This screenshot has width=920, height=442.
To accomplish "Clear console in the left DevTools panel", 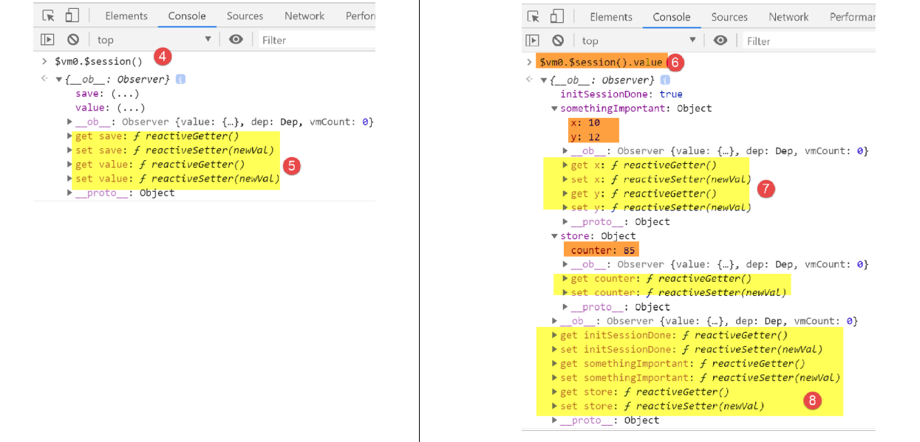I will [x=73, y=40].
